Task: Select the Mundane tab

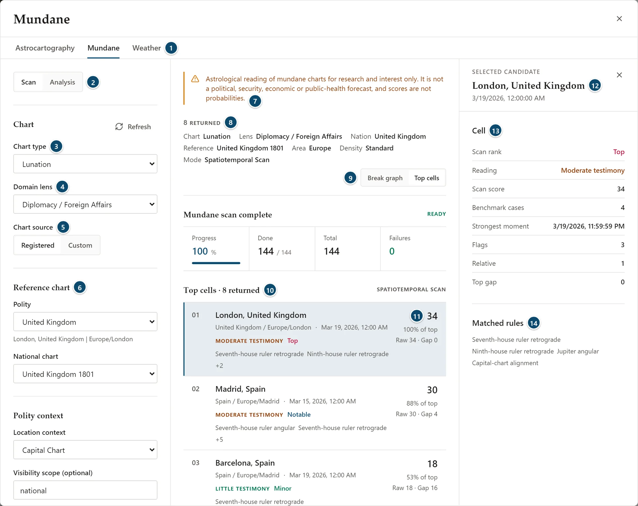Action: pyautogui.click(x=103, y=48)
